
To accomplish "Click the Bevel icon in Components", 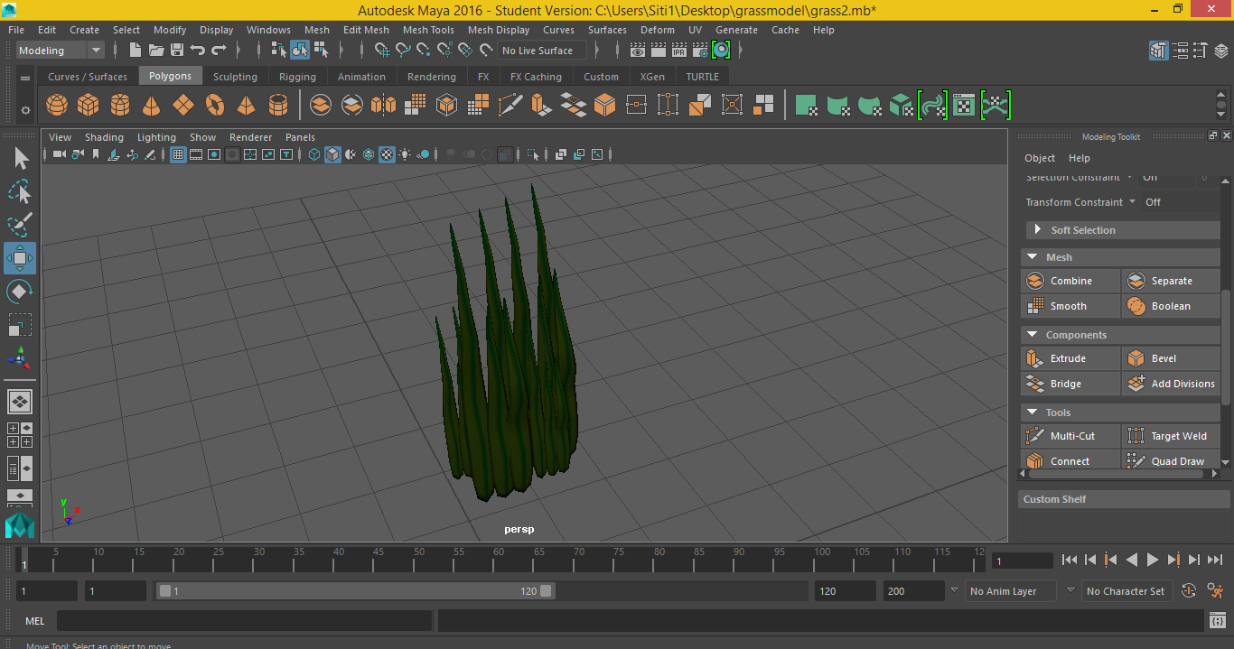I will 1136,359.
